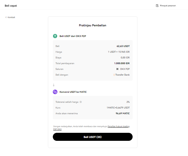Click the Beli cepat page title
This screenshot has height=156, width=188.
point(11,5)
